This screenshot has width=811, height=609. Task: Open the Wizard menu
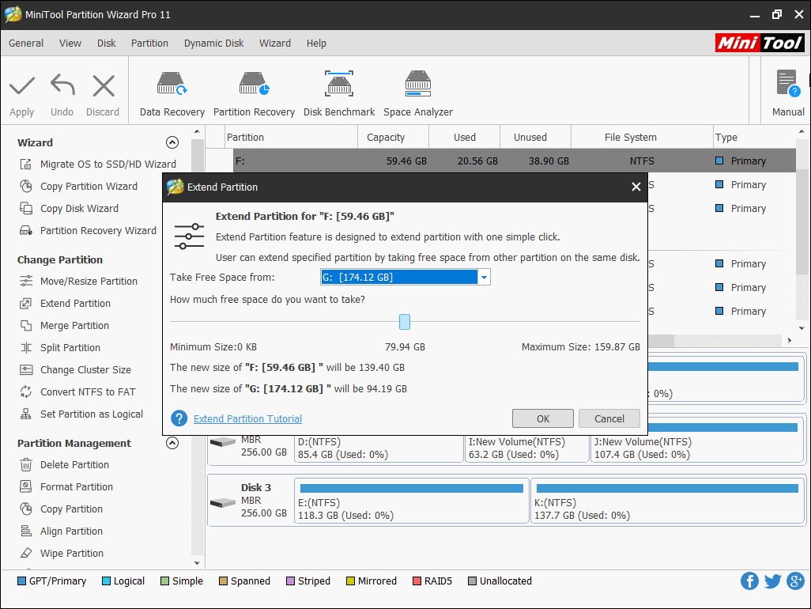274,43
